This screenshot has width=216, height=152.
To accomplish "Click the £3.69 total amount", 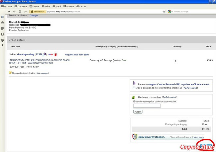I will (205, 129).
